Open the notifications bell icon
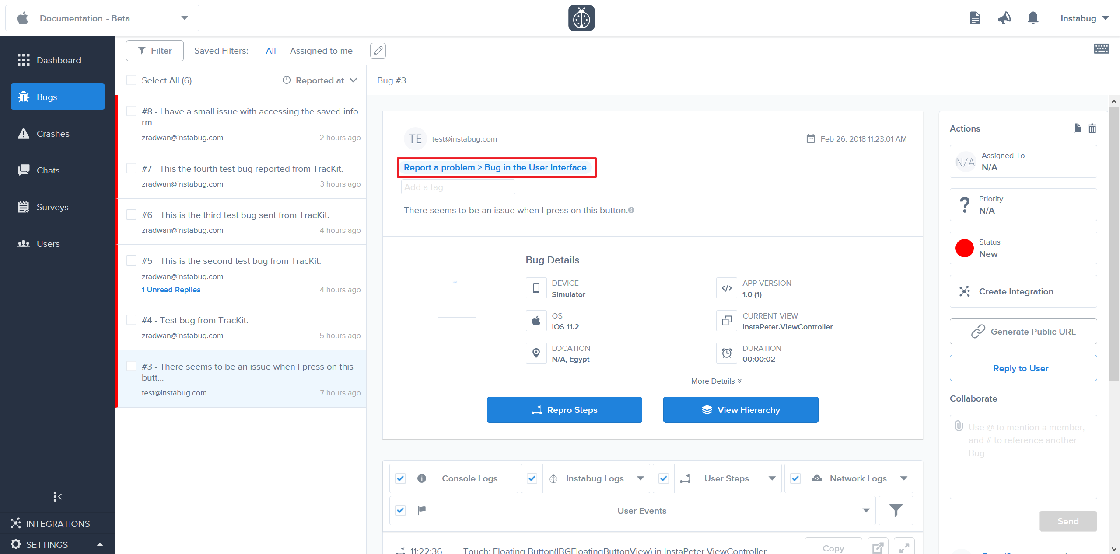The width and height of the screenshot is (1120, 554). (x=1033, y=18)
